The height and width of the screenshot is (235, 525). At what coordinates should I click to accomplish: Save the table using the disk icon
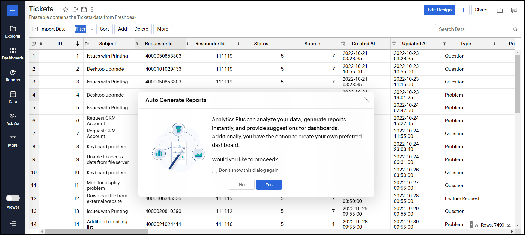point(84,10)
